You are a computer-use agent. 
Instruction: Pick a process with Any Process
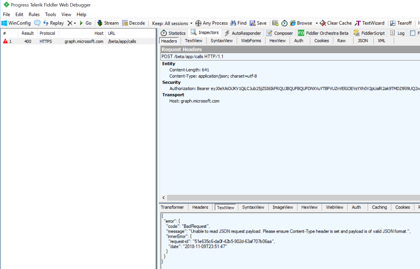pos(211,23)
